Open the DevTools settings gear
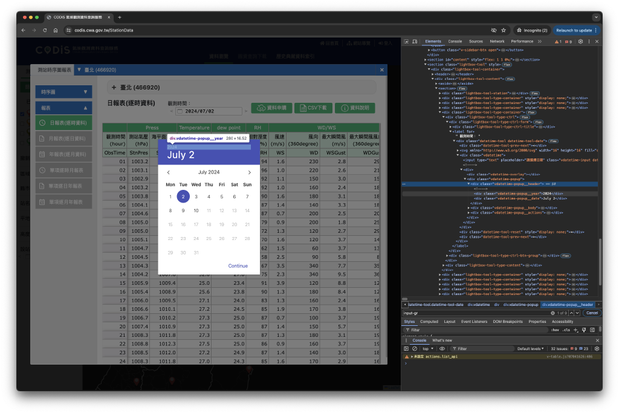 coord(580,41)
